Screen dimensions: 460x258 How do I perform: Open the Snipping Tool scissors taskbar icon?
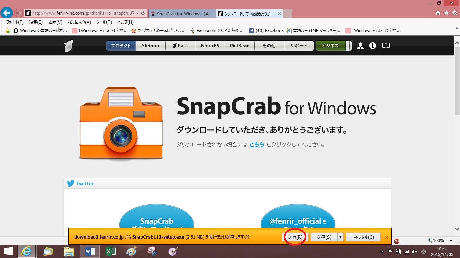pyautogui.click(x=152, y=251)
